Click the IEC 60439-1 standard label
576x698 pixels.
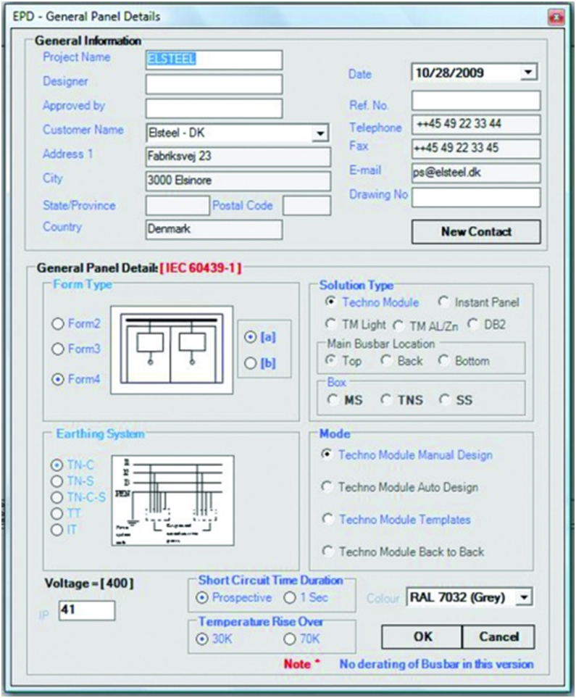tap(201, 268)
